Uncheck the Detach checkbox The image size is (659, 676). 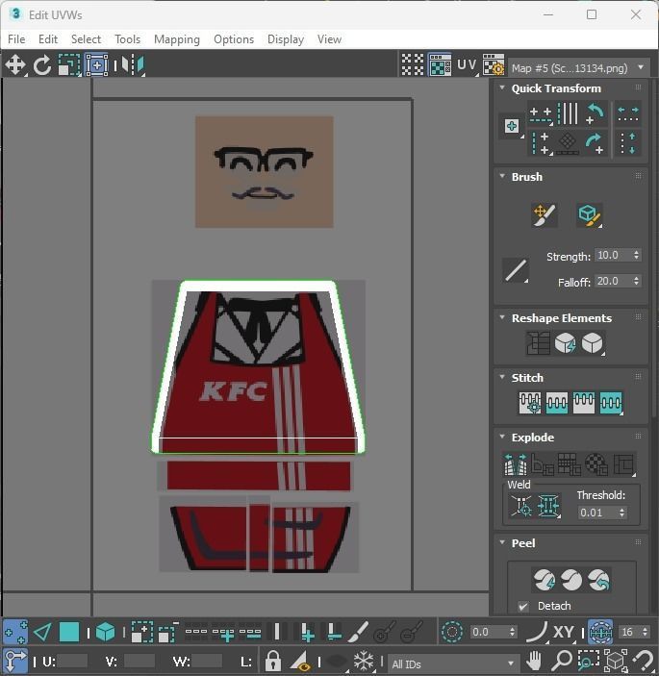click(x=523, y=606)
